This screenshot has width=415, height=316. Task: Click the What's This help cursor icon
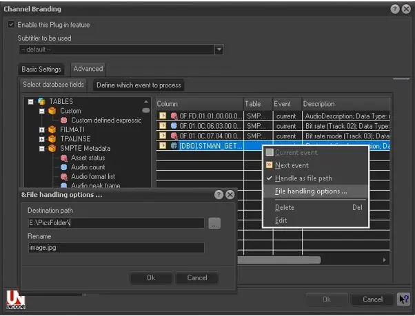[x=403, y=299]
